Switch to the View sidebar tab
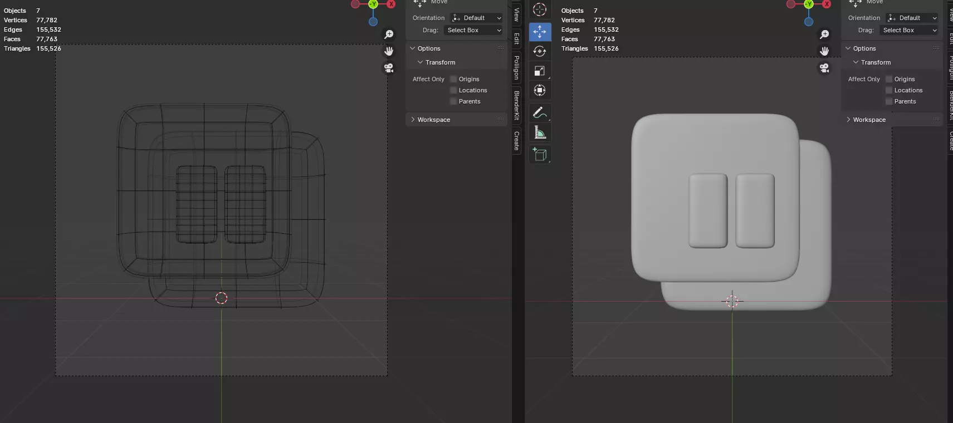The width and height of the screenshot is (953, 423). pyautogui.click(x=516, y=14)
